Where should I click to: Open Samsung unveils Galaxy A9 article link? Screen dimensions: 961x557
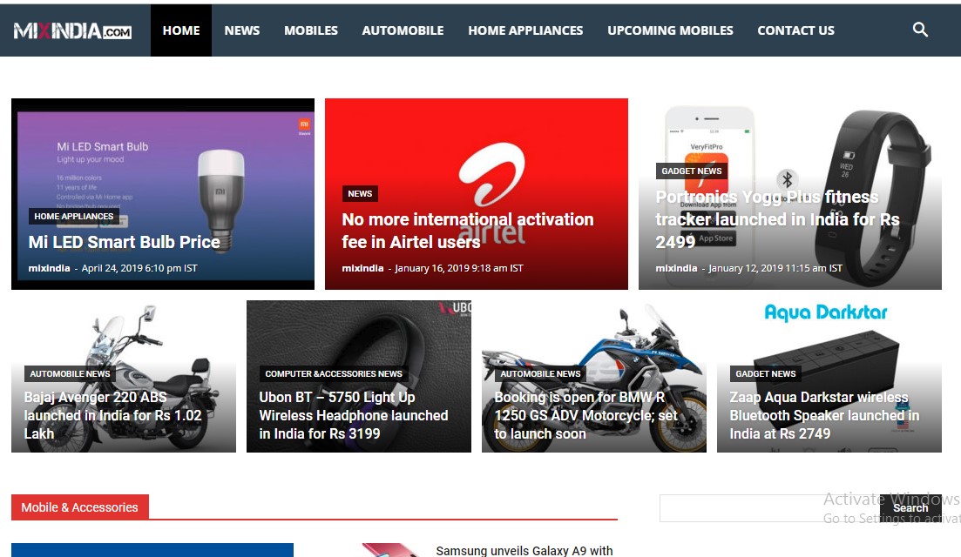pyautogui.click(x=524, y=550)
